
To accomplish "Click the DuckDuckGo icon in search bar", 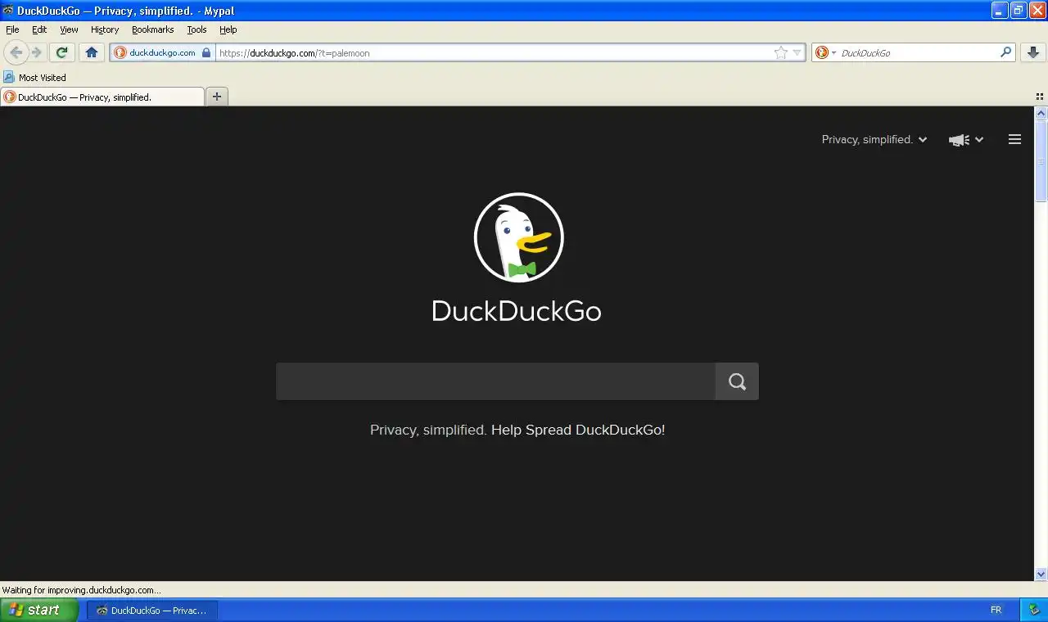I will pos(821,52).
